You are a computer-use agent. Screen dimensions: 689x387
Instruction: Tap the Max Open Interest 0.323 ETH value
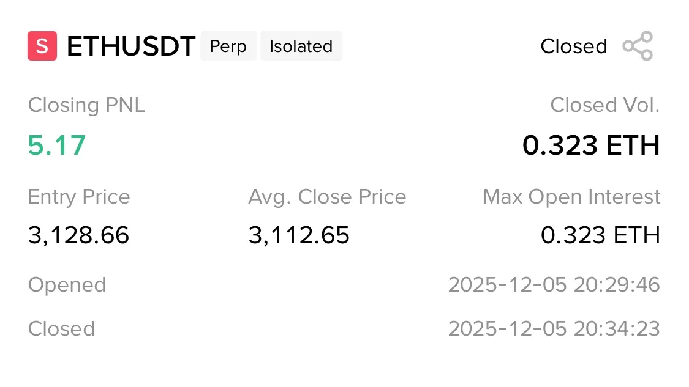coord(600,235)
